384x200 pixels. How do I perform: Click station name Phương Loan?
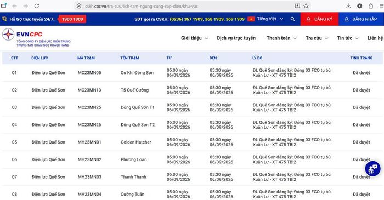click(x=133, y=159)
